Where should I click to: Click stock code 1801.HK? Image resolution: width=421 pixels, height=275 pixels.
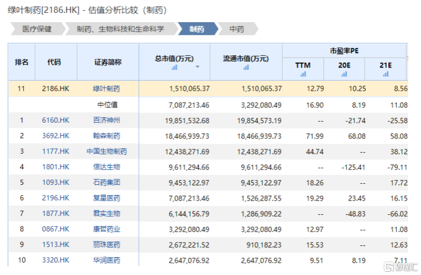(55, 167)
